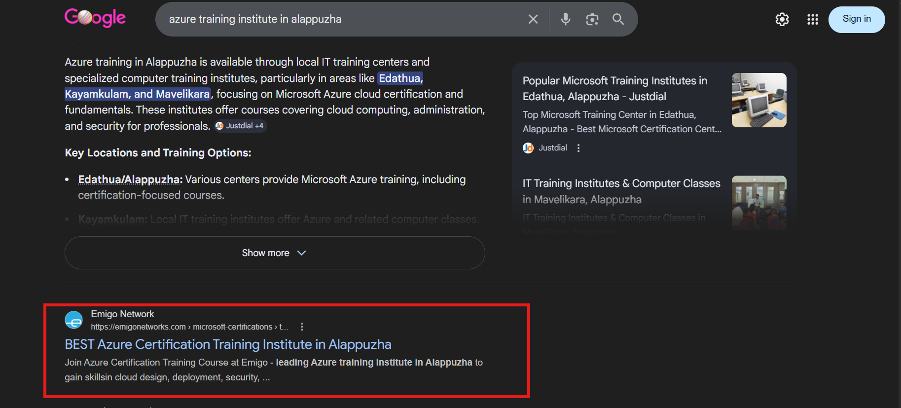Expand AI overview with Show more
Image resolution: width=901 pixels, height=408 pixels.
274,253
